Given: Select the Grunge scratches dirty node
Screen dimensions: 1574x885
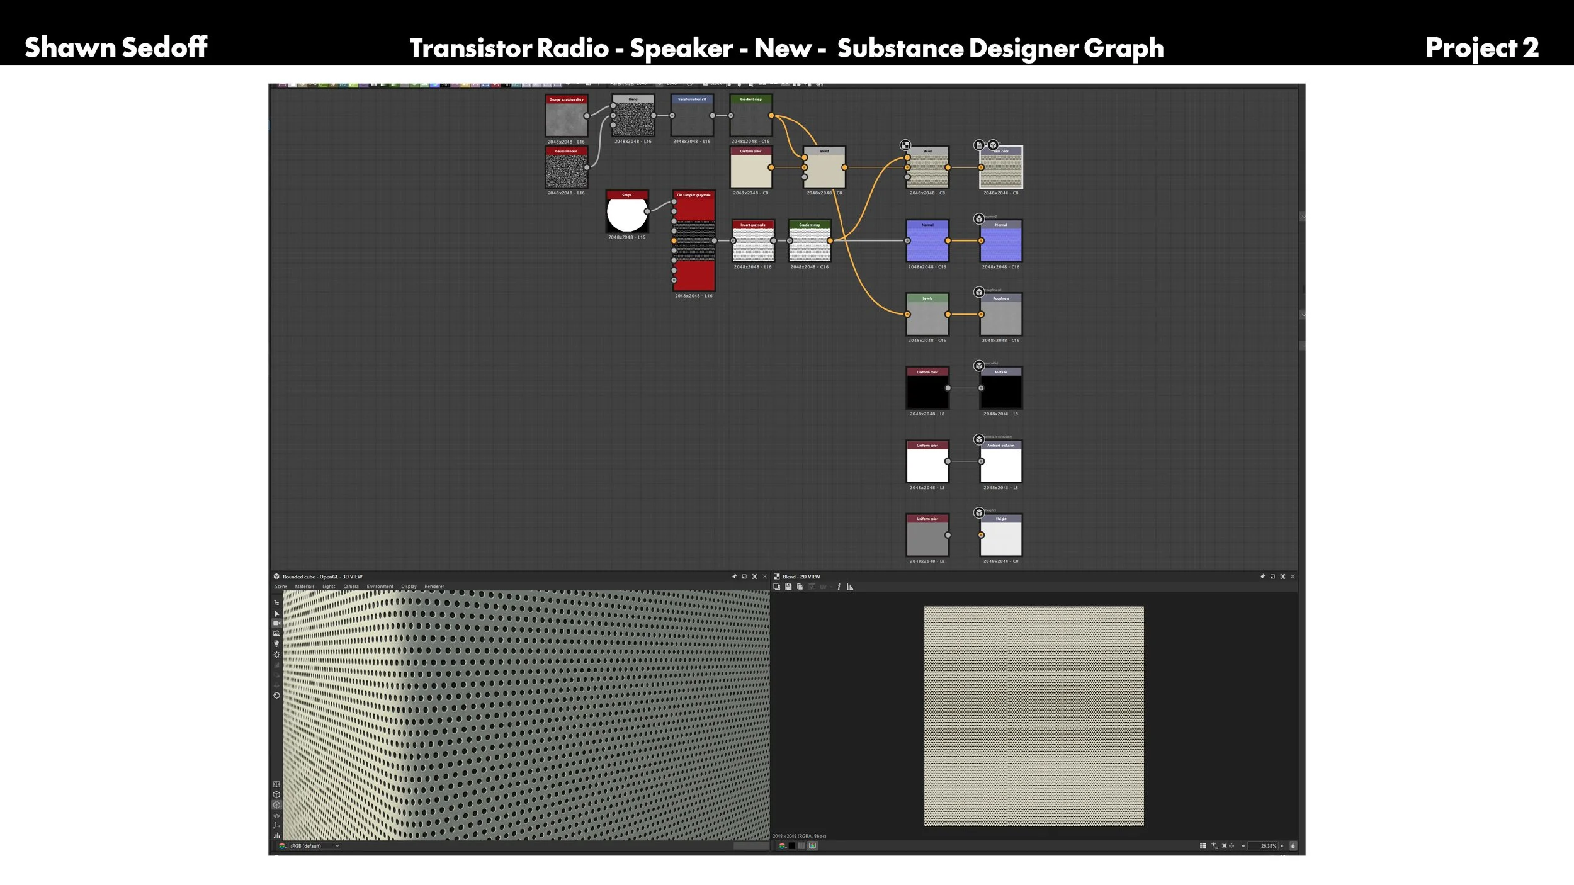Looking at the screenshot, I should (567, 116).
